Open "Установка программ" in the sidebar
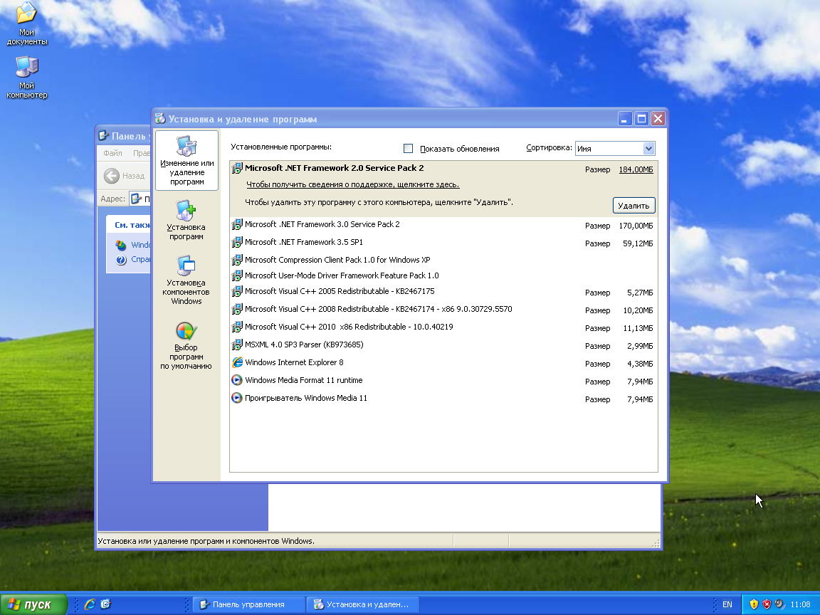The height and width of the screenshot is (615, 820). coord(186,221)
